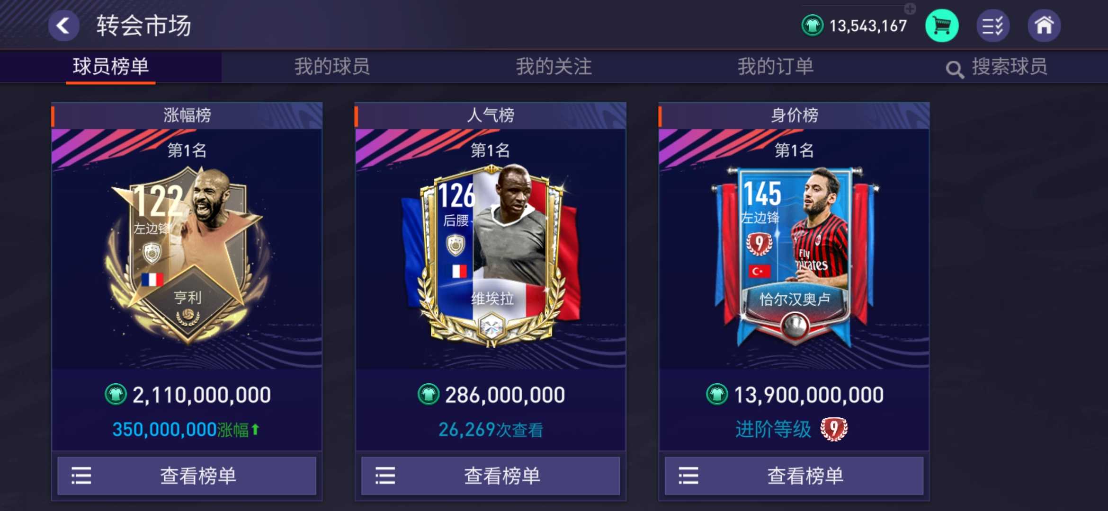Screen dimensions: 1108x511
Task: View the 涨幅榜 ranking list button
Action: 187,476
